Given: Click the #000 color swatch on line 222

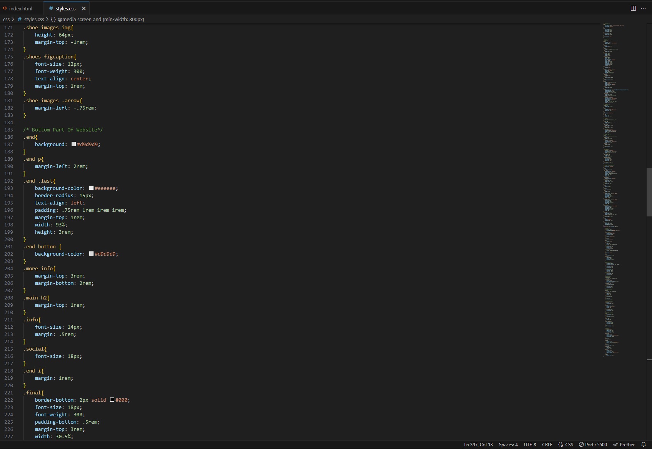Looking at the screenshot, I should (x=112, y=400).
